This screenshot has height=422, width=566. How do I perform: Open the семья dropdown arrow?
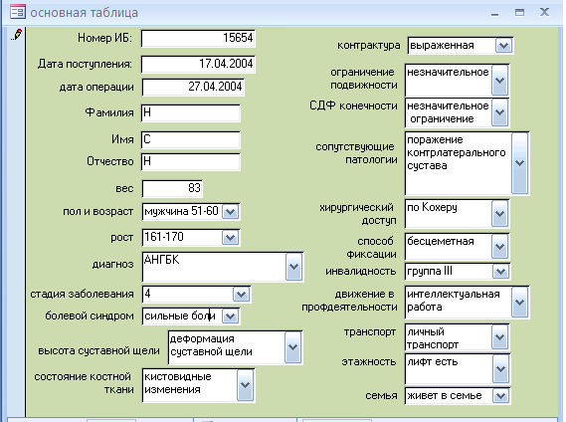500,396
